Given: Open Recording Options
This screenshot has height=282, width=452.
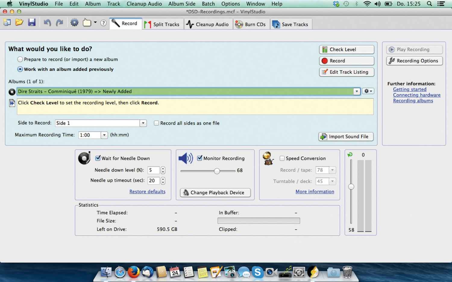Looking at the screenshot, I should (414, 61).
